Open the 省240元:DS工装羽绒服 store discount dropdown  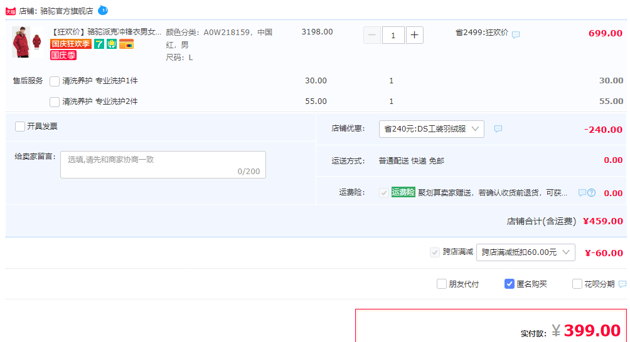[x=432, y=129]
